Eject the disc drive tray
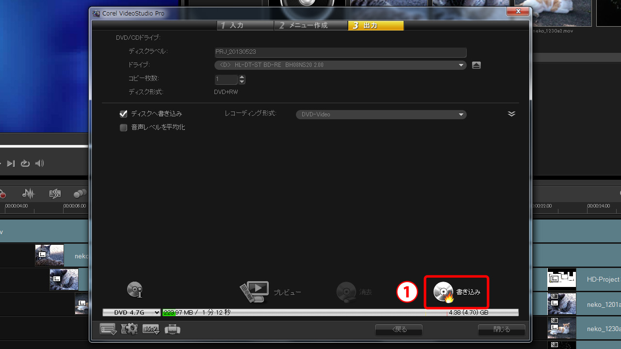Image resolution: width=621 pixels, height=349 pixels. [x=476, y=65]
